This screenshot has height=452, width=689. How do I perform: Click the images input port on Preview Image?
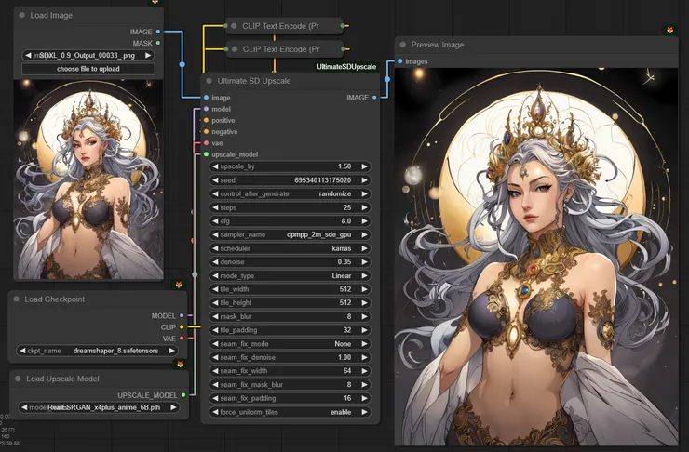pos(399,61)
